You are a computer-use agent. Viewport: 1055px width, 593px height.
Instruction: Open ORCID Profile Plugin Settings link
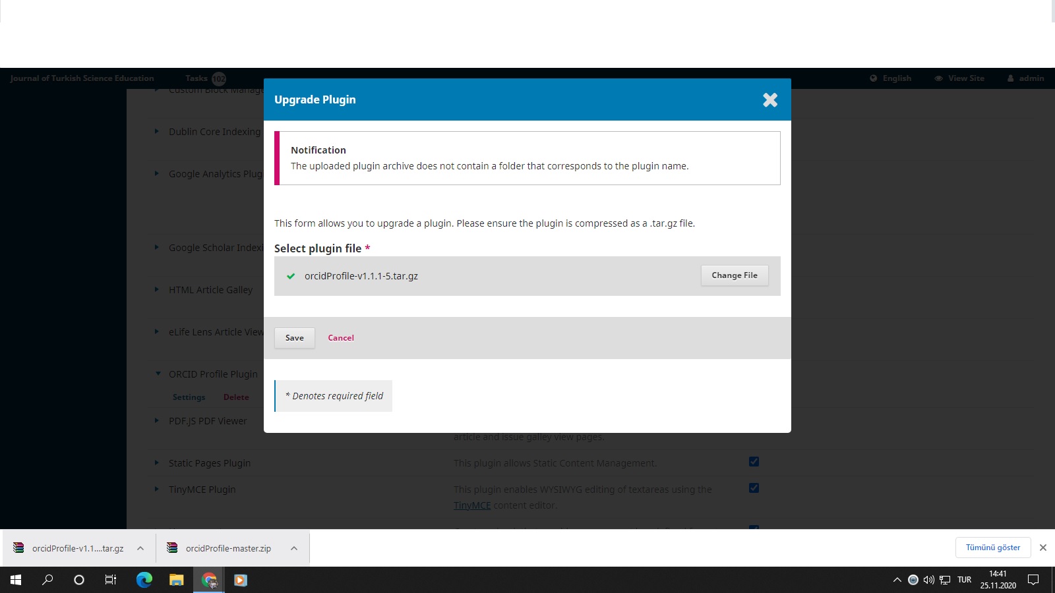[189, 397]
